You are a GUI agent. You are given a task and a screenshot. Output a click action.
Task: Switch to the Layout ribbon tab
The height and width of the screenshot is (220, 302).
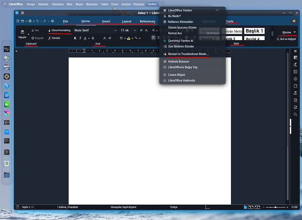[127, 21]
